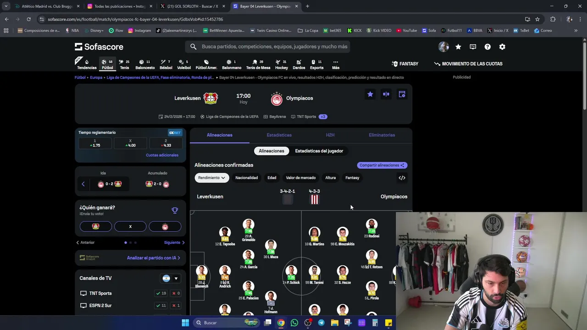The width and height of the screenshot is (587, 330).
Task: Vote for Leverkusen to win
Action: pos(95,226)
